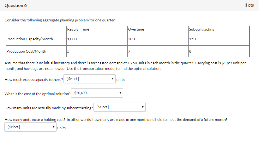
Task: Click 'How many units are actually made by subcontracting?'
Action: pos(49,108)
